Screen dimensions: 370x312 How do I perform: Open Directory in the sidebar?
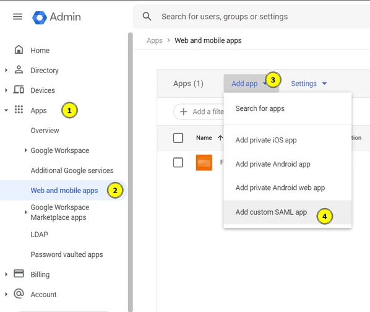pyautogui.click(x=45, y=71)
